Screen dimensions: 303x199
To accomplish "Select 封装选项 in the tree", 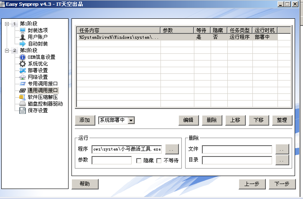I will pos(38,30).
